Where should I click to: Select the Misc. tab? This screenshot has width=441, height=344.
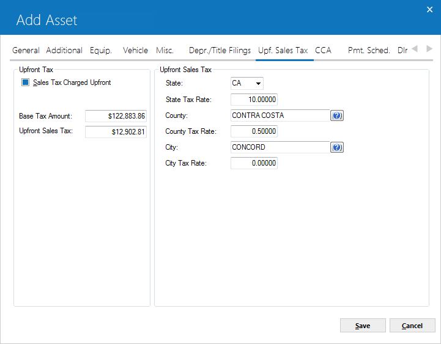point(165,50)
